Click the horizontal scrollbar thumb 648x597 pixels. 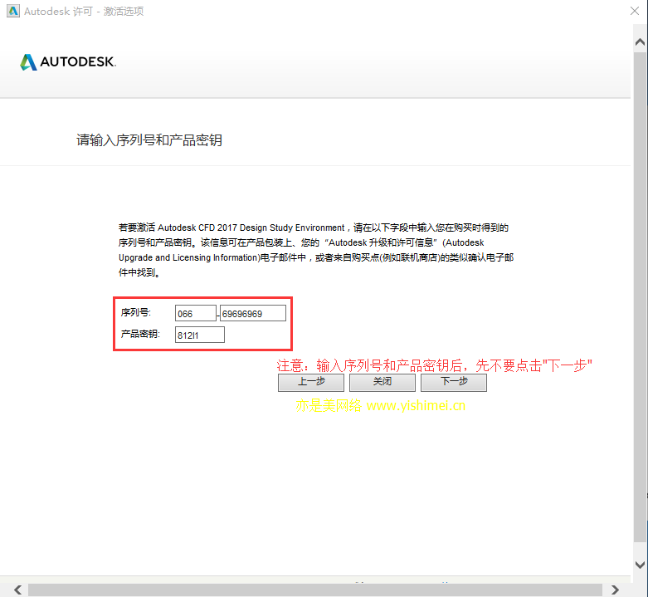(315, 590)
